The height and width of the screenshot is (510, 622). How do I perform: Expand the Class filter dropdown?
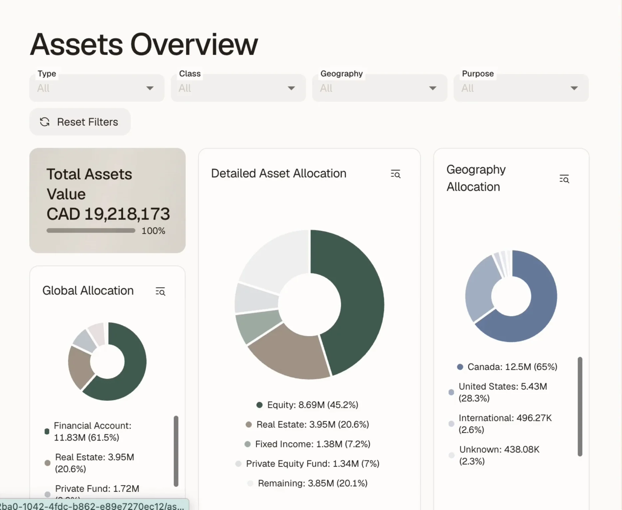pos(238,88)
